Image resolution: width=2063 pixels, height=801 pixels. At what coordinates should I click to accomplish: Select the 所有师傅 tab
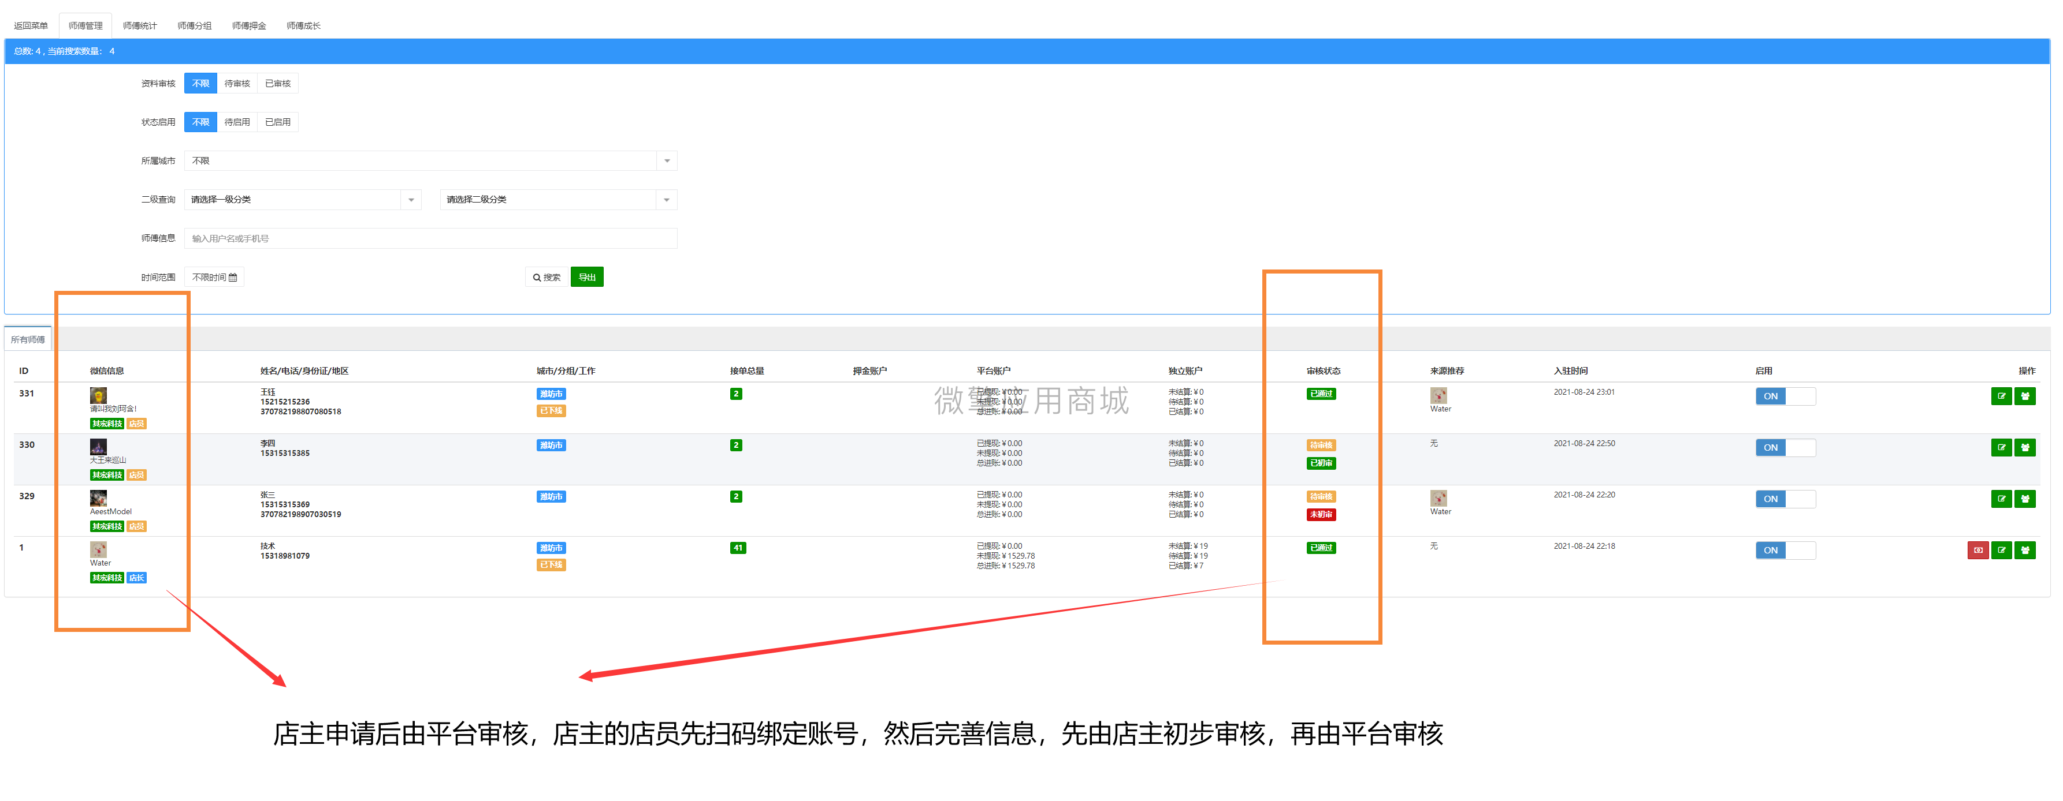tap(28, 339)
